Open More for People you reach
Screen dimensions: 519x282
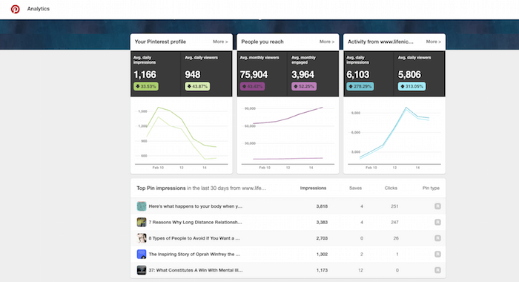coord(327,42)
